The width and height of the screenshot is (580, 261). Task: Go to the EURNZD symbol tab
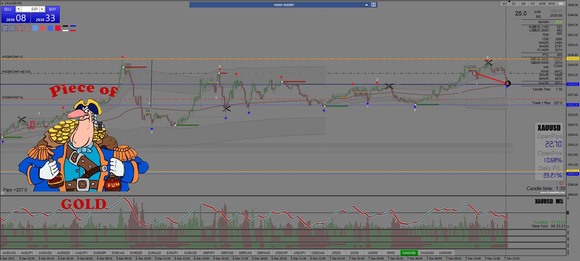(136, 253)
